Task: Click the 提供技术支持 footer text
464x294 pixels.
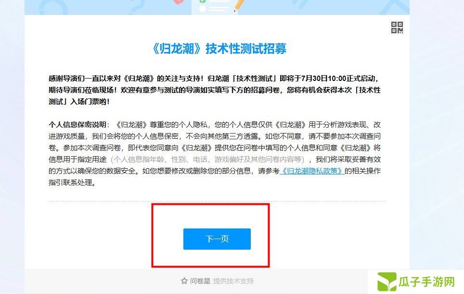Action: (x=233, y=281)
